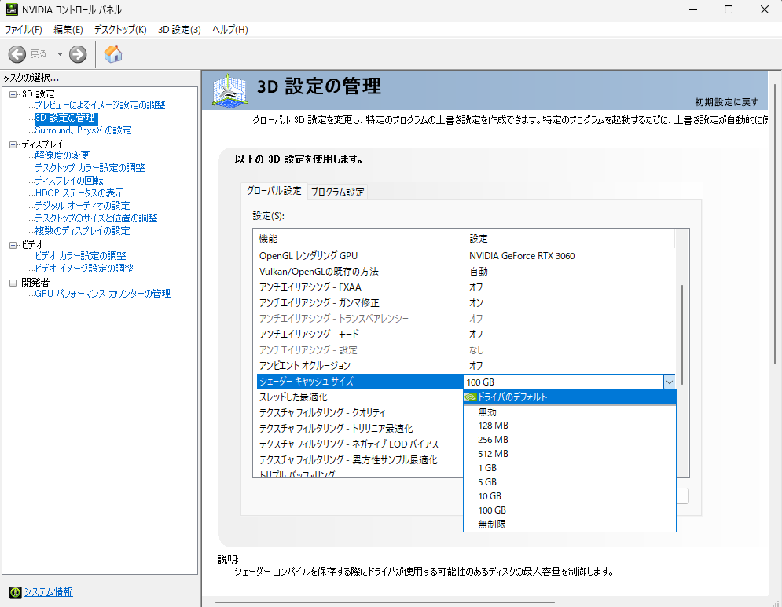Select テクスチャ フィルタリング - 異方性サンプル最適化 row
The image size is (782, 607).
tap(360, 460)
